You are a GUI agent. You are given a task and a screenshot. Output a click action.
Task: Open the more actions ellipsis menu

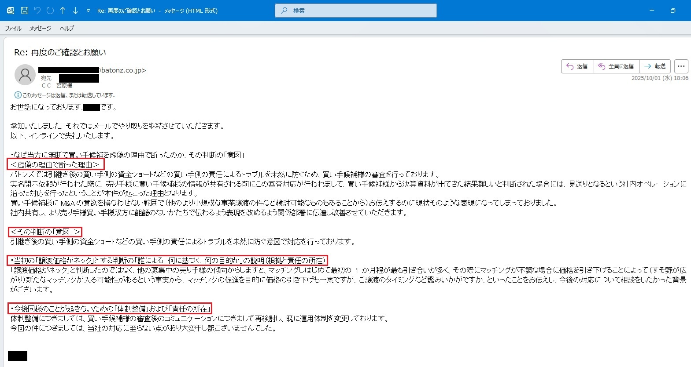[x=681, y=66]
